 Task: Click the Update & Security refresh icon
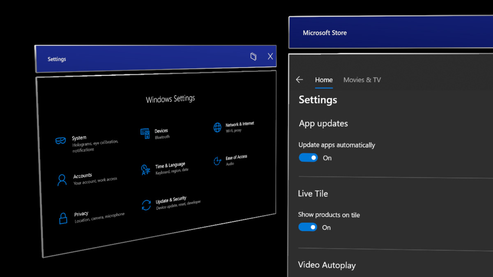pos(146,205)
